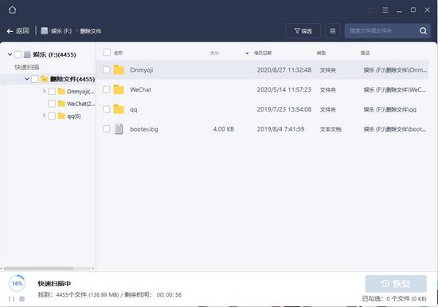Check the WeChat tree checkbox
438x307 pixels.
tap(52, 104)
